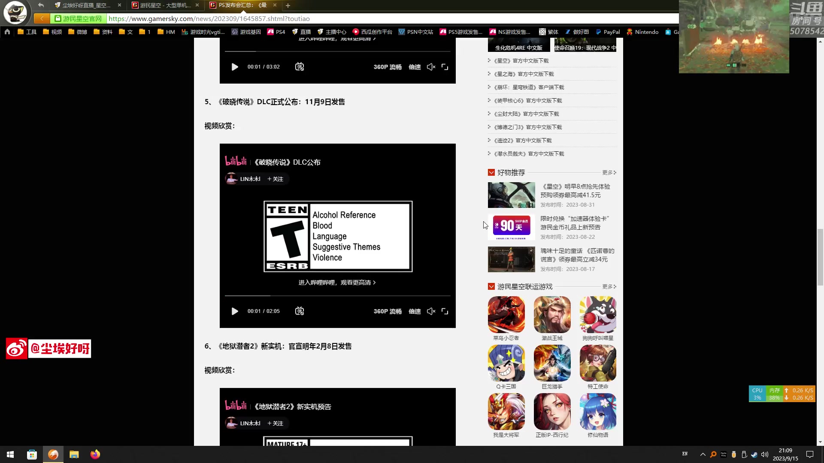Open the PayPal bookmark
Viewport: 824px width, 463px height.
pos(607,32)
